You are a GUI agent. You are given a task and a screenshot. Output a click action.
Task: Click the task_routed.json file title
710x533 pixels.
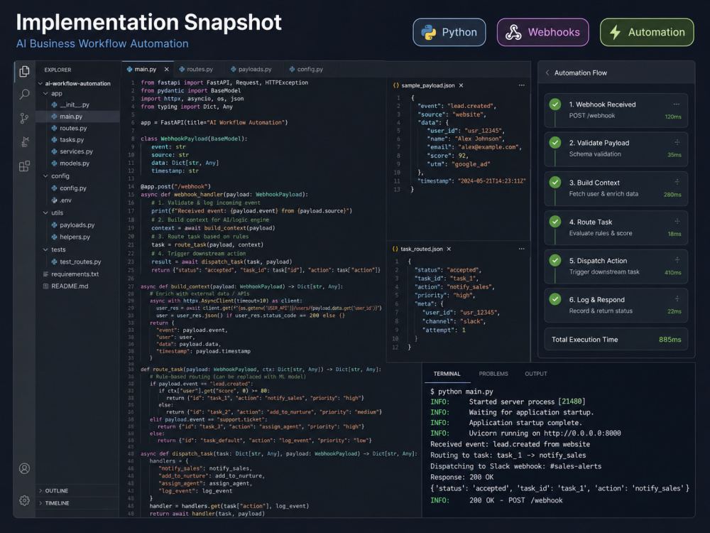point(422,249)
